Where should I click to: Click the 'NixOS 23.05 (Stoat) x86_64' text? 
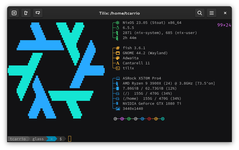point(152,23)
